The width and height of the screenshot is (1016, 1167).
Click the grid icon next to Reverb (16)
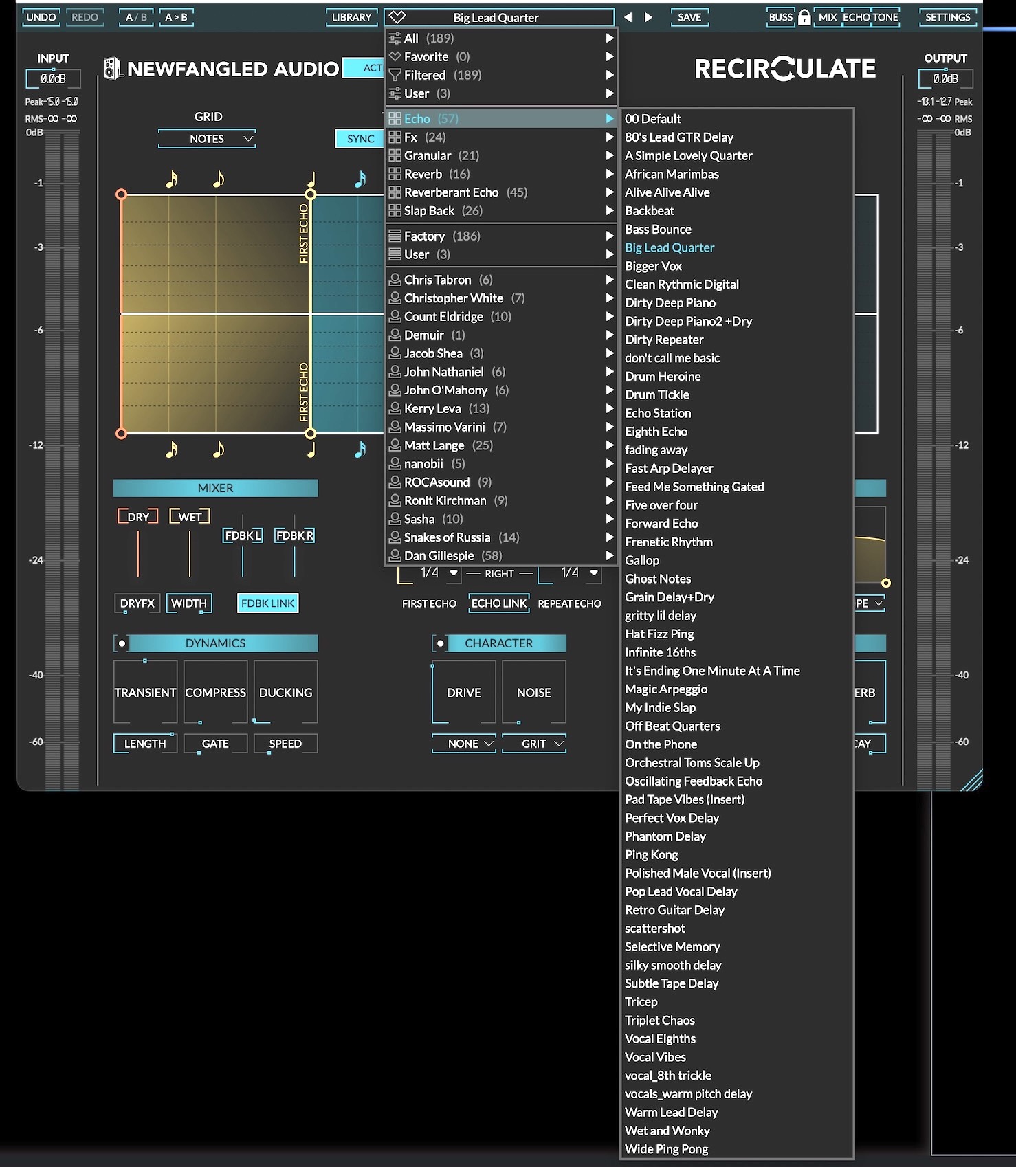click(x=395, y=174)
